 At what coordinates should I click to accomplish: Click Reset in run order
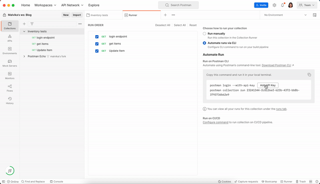pos(193,25)
